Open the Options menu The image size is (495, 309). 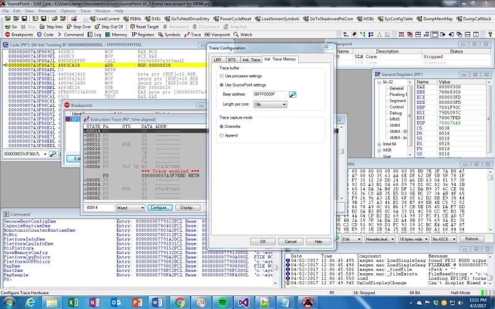click(68, 11)
